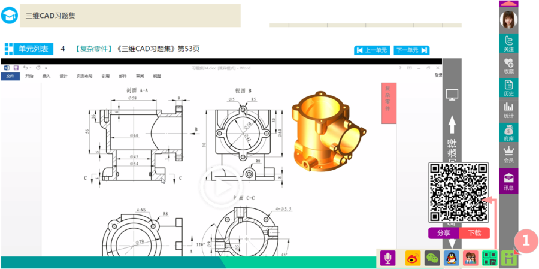Share via Renren couple icon
Viewport: 539px width, 269px height.
point(471,258)
